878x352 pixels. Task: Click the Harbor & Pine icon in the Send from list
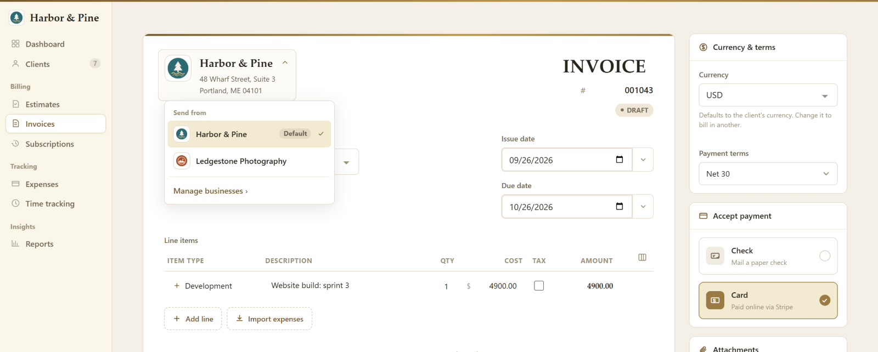pos(182,134)
